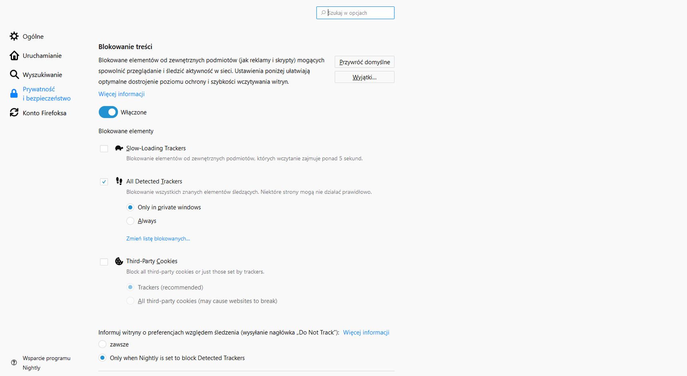Viewport: 687px width, 376px height.
Task: Uncheck the All Detected Trackers checkbox
Action: (104, 182)
